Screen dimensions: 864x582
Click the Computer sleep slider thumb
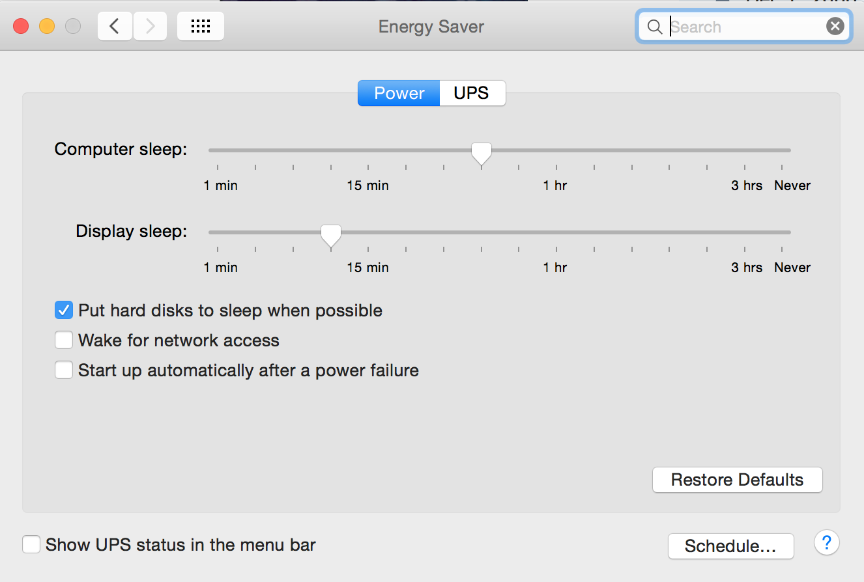click(482, 154)
